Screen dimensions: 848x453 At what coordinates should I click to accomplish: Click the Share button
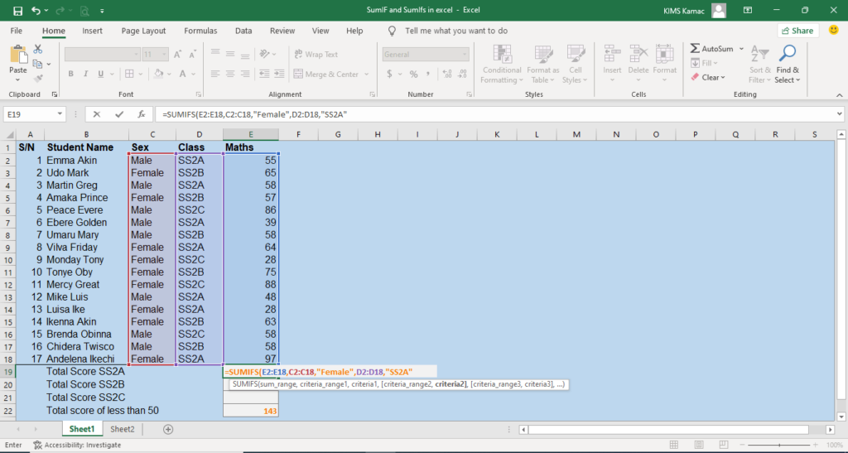point(797,31)
